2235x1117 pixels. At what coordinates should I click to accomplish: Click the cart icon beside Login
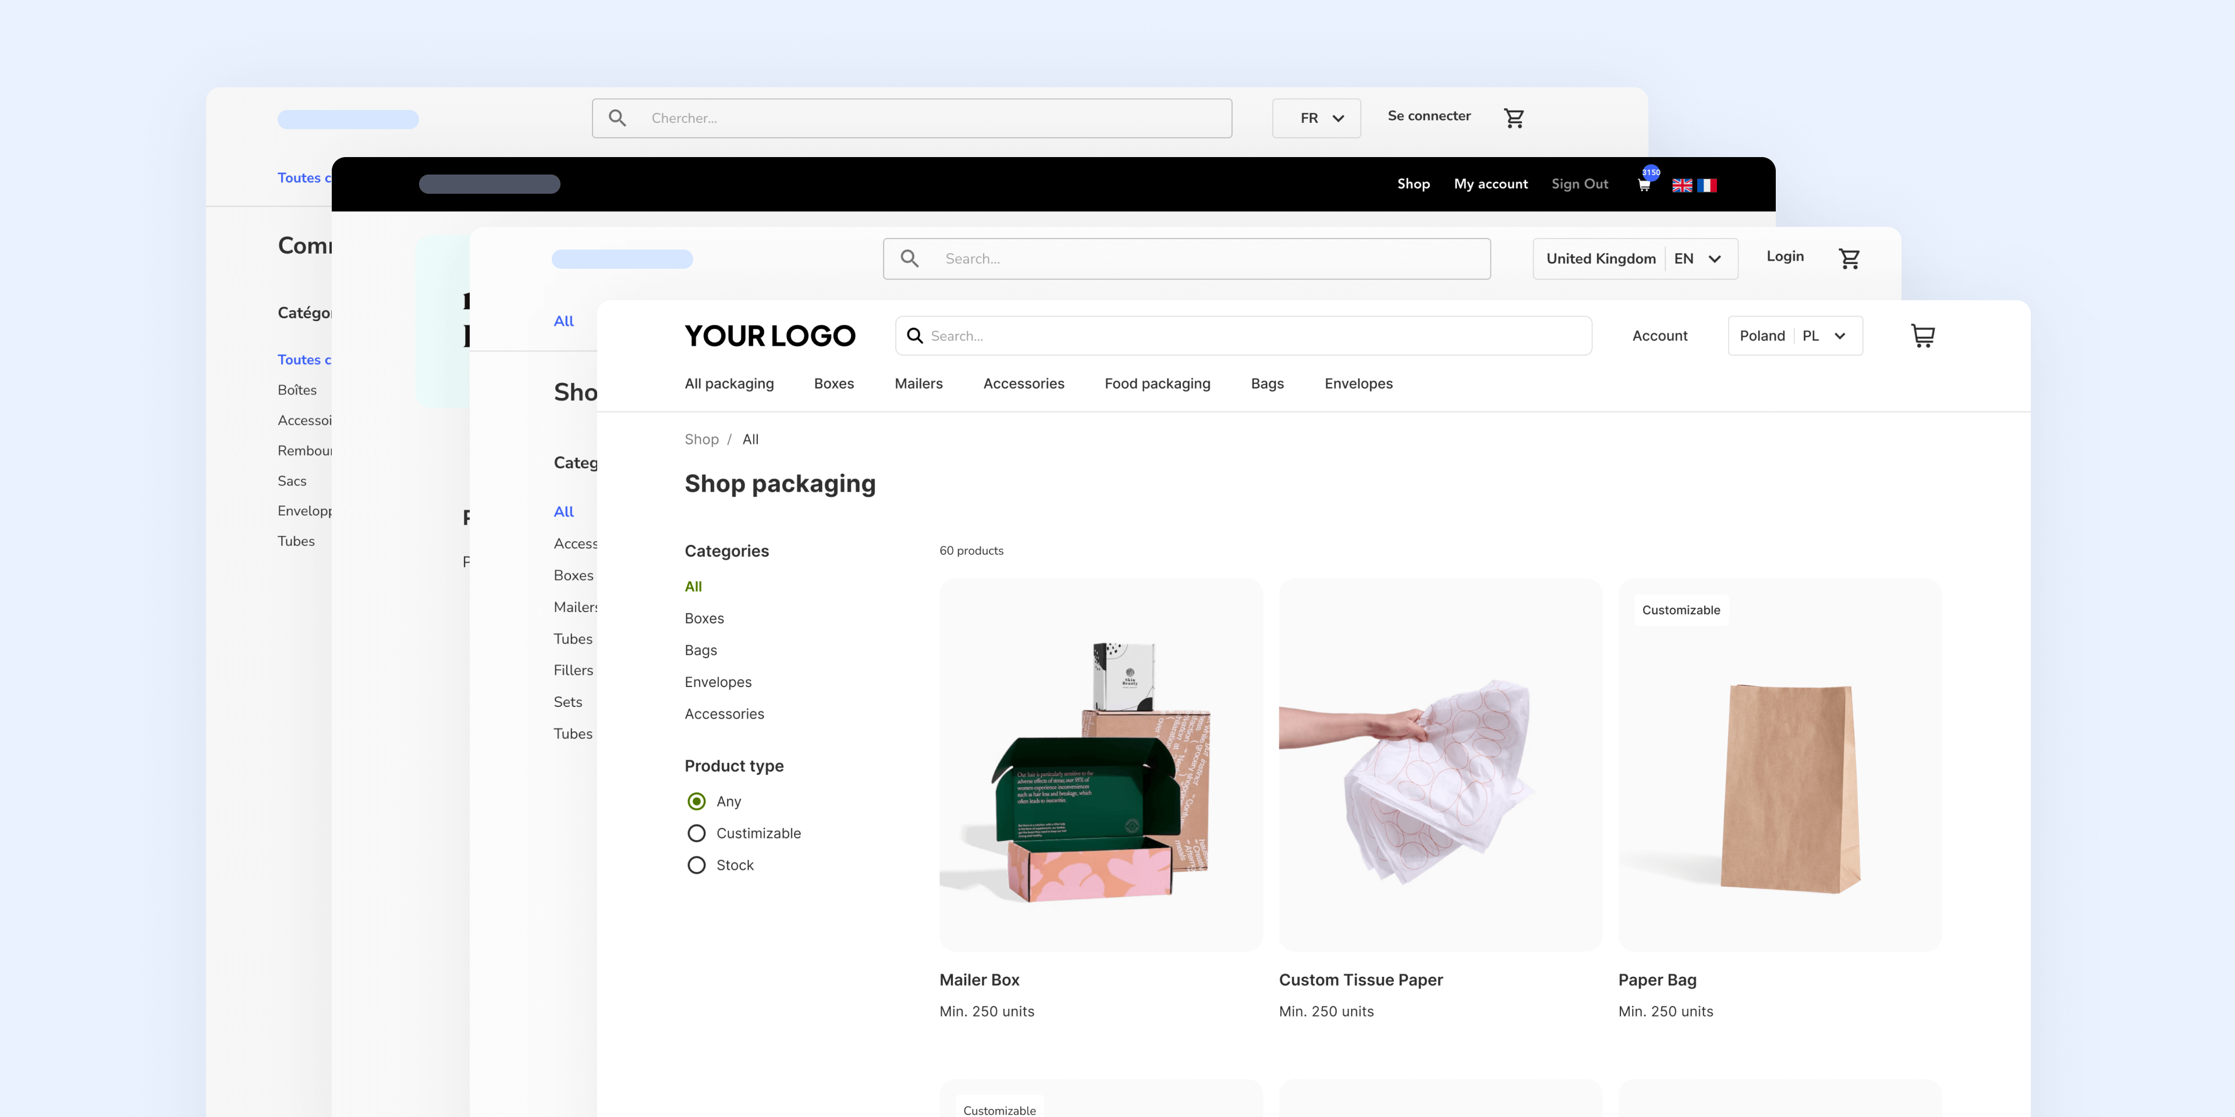pos(1849,258)
